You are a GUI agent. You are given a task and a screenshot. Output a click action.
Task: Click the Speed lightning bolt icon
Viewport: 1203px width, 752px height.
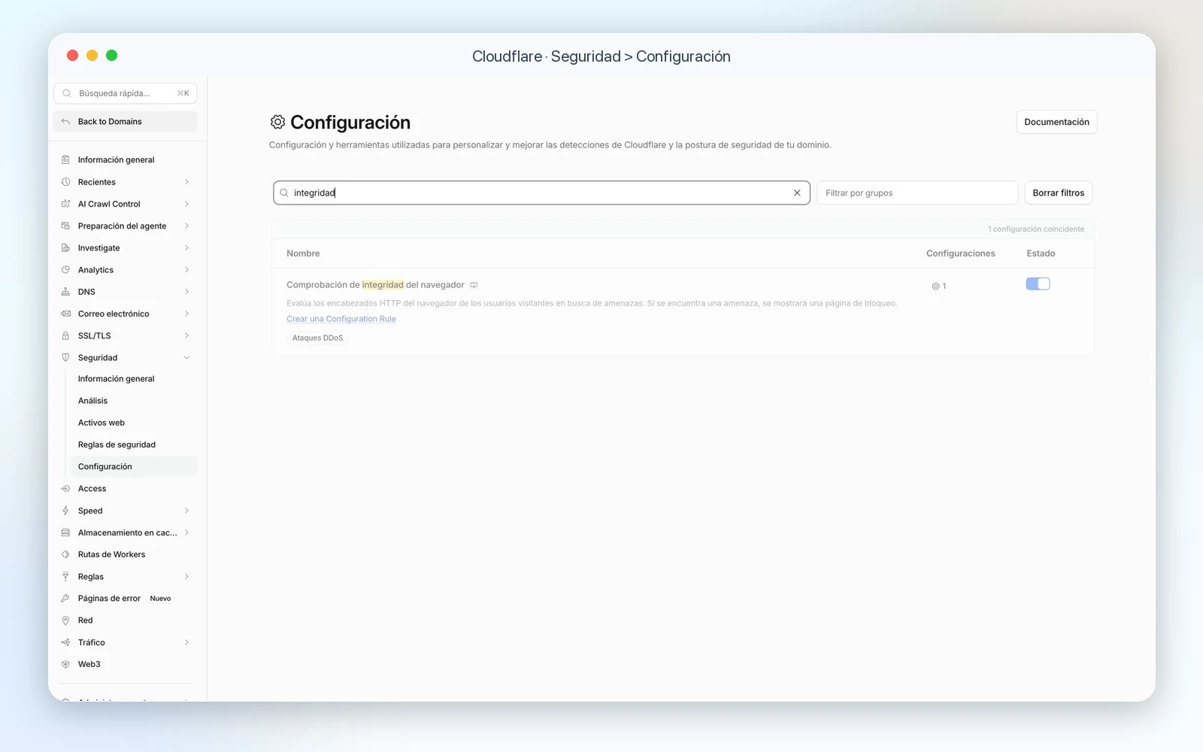pos(65,511)
